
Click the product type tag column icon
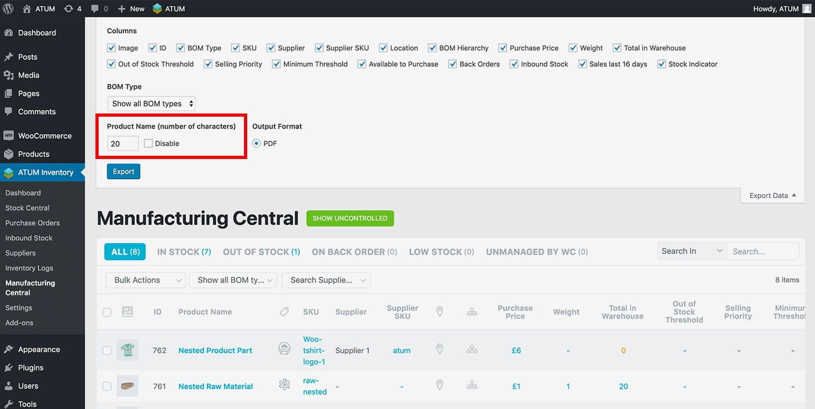pos(284,312)
